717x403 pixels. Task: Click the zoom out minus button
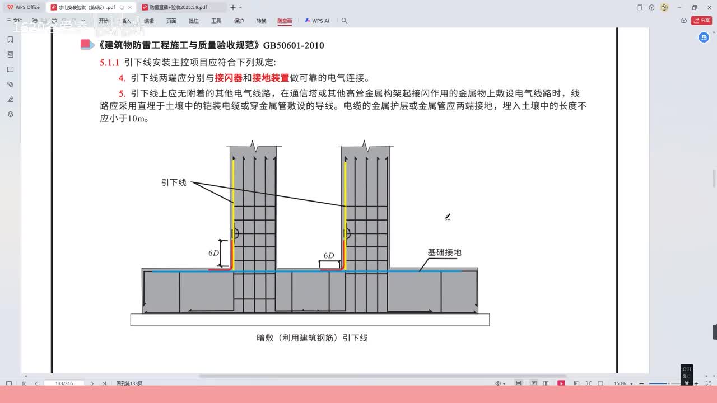pos(640,383)
